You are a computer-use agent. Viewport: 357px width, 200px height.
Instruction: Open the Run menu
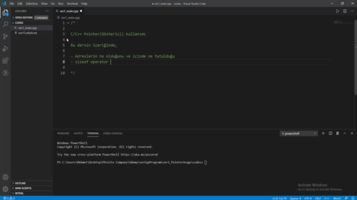point(61,4)
